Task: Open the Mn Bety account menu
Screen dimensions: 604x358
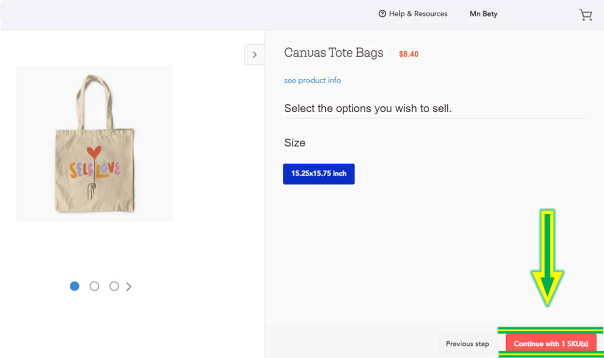Action: 483,14
